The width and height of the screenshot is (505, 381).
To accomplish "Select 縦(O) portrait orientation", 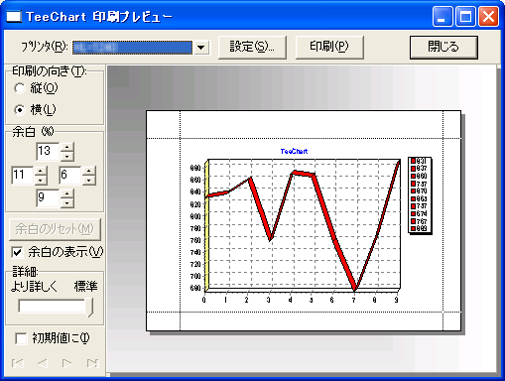I will pos(36,88).
